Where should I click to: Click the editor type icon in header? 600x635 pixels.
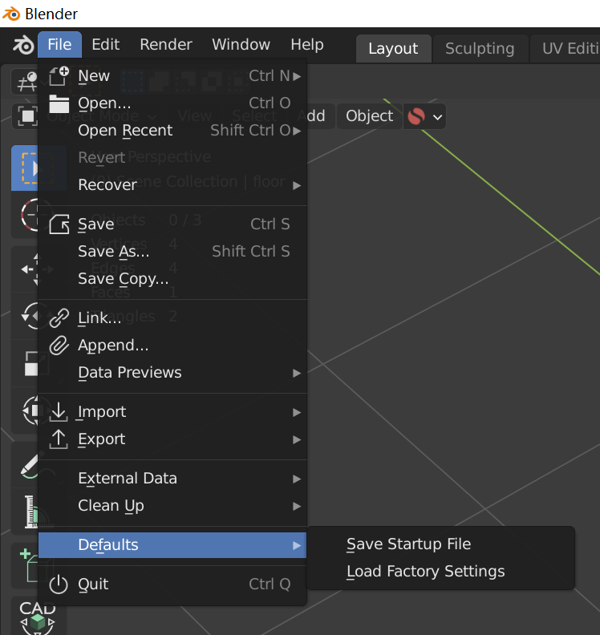coord(26,83)
